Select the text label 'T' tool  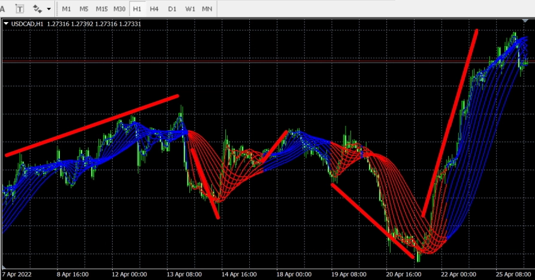tap(20, 9)
